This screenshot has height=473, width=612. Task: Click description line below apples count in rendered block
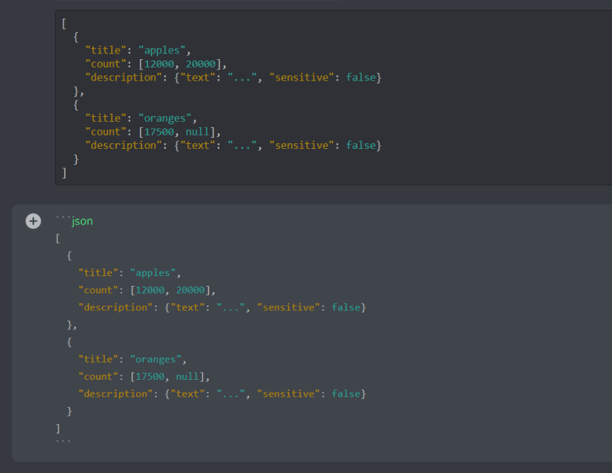pyautogui.click(x=234, y=77)
